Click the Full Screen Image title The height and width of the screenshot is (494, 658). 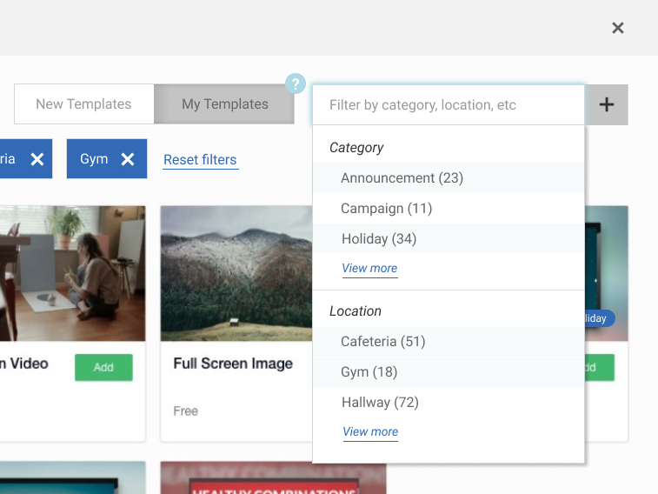click(233, 364)
